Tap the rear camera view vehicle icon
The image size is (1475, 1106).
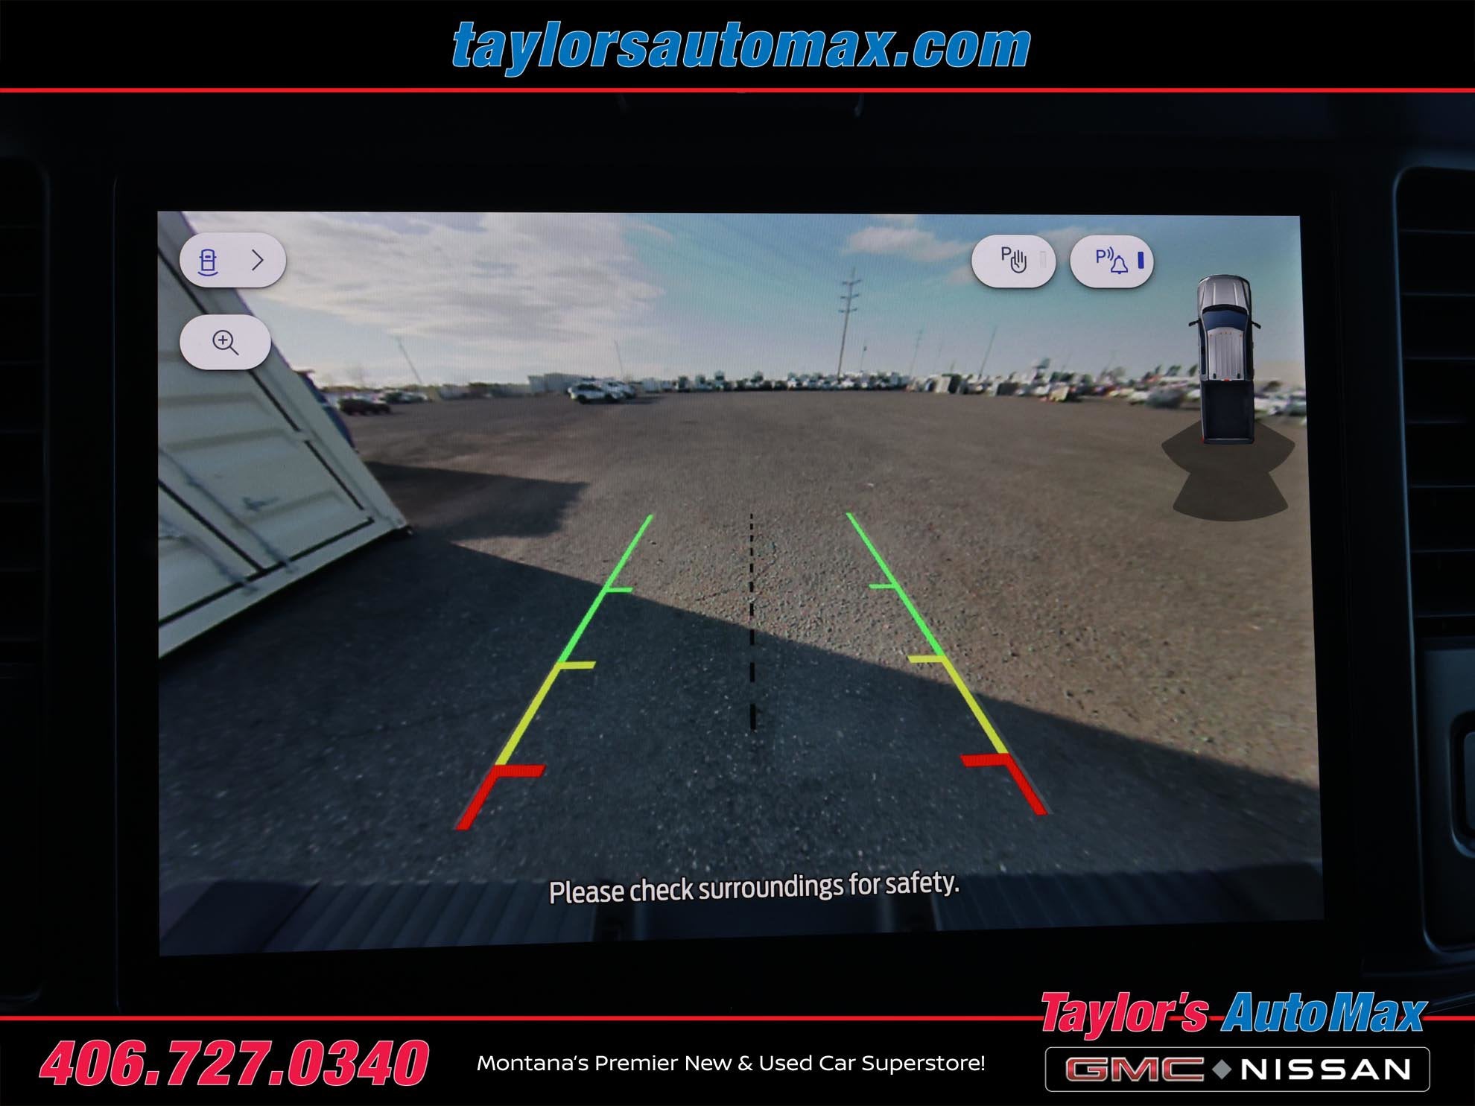(208, 261)
